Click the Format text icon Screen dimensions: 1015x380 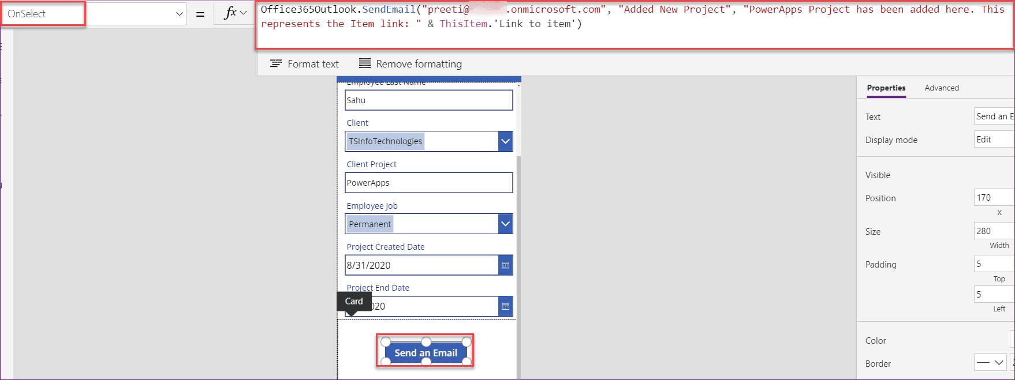[x=276, y=64]
